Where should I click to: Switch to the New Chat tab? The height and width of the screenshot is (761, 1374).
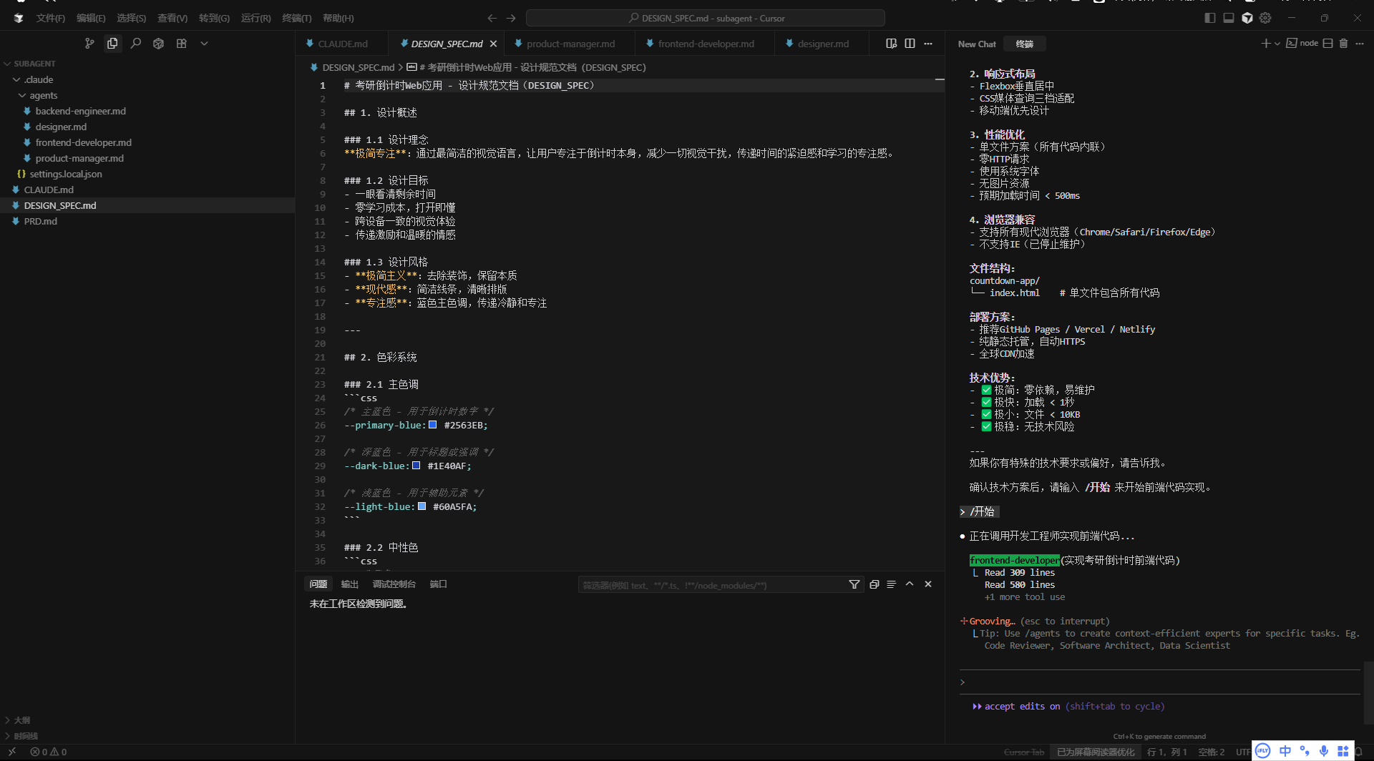[x=977, y=44]
